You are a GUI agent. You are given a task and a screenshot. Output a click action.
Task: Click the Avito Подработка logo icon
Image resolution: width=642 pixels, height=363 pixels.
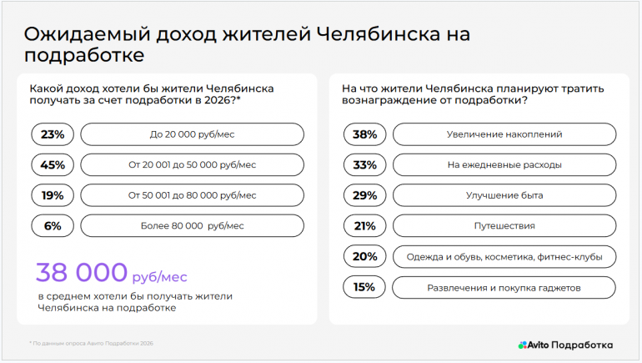523,345
